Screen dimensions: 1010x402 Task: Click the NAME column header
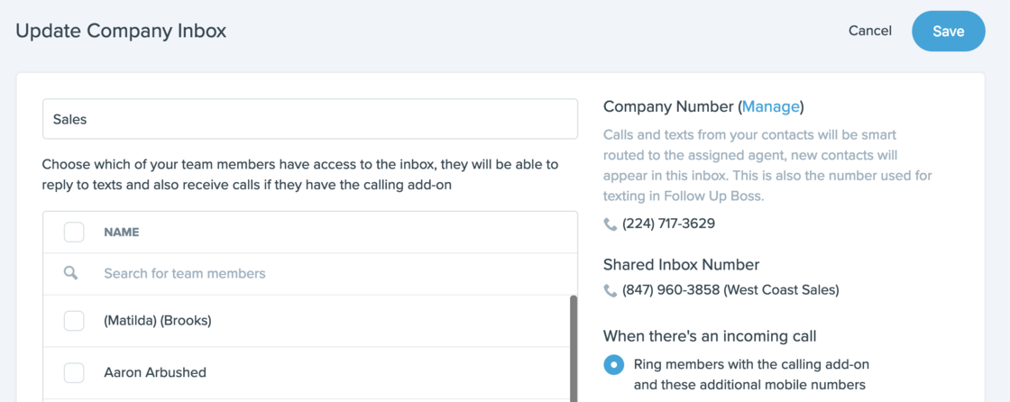[122, 232]
